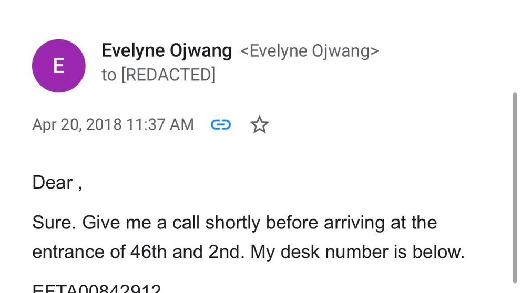
Task: Click bold sender name Evelyne Ojwang
Action: [x=167, y=51]
